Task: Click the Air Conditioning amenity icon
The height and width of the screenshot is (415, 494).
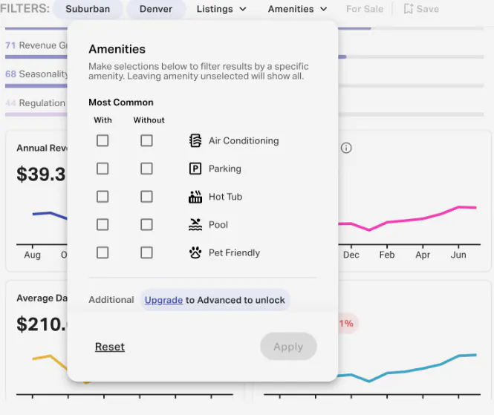Action: click(195, 140)
